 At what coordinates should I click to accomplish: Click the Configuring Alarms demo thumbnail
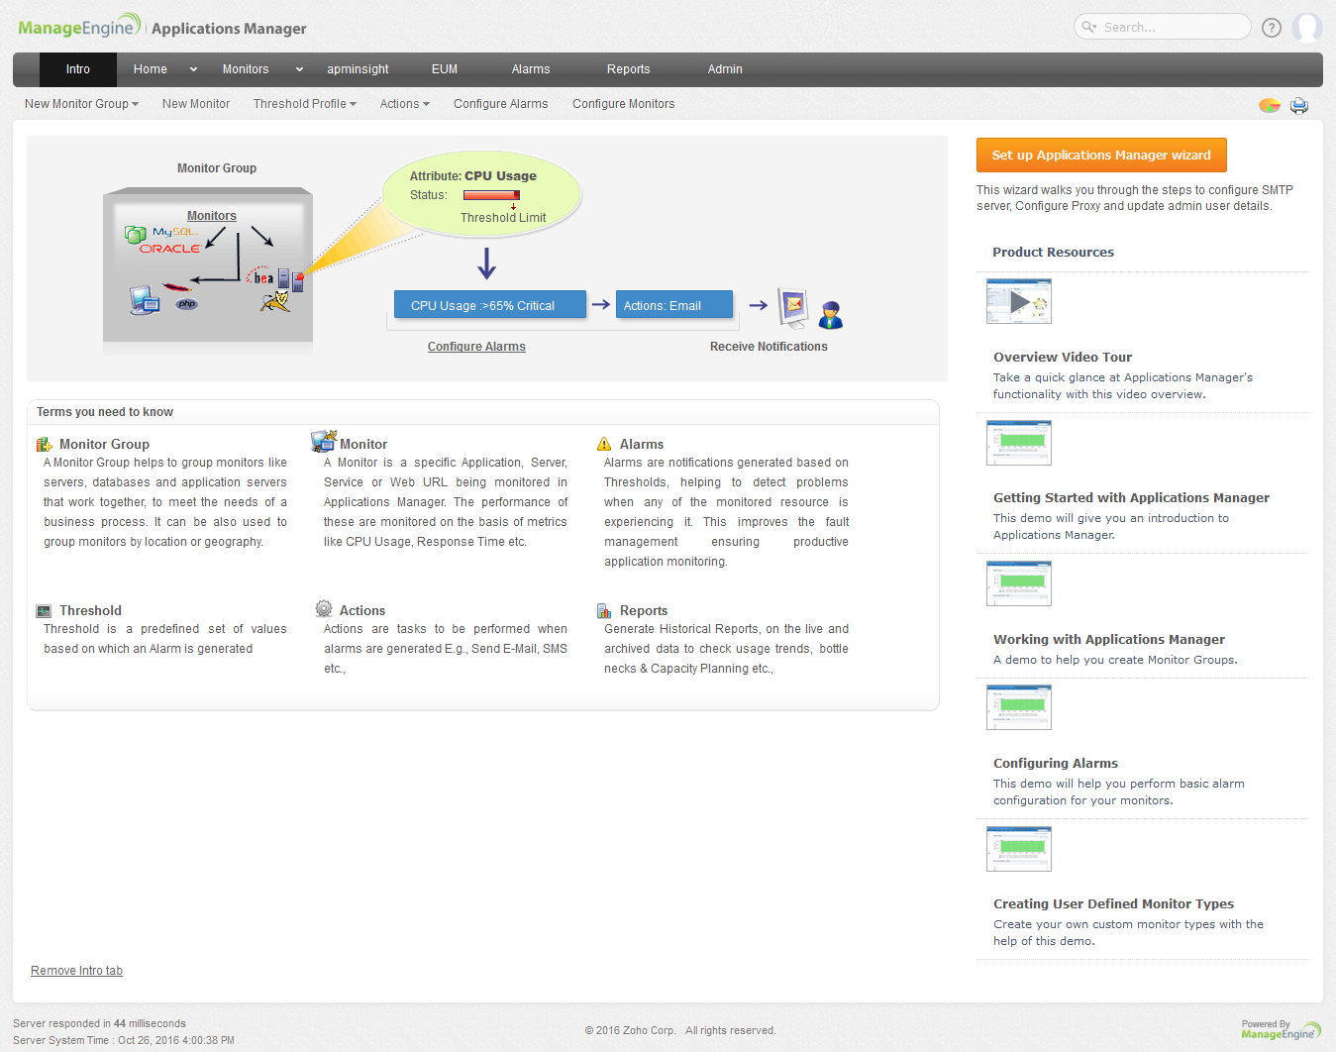click(x=1019, y=707)
